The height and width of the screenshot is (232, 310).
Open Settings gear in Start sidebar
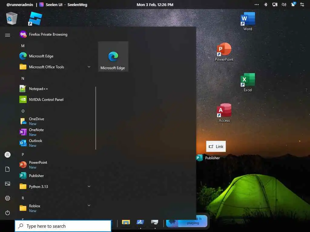coord(8,198)
